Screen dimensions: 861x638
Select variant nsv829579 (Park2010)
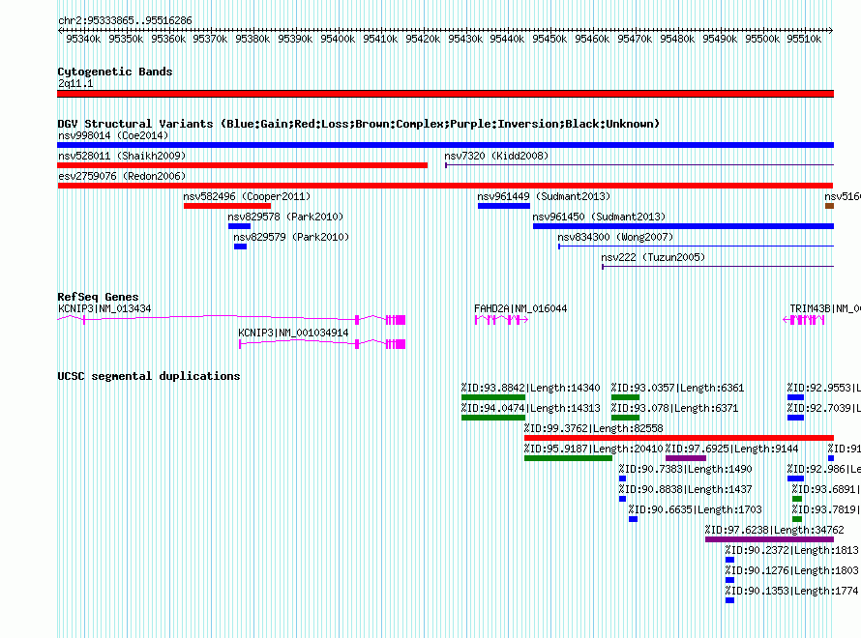(x=291, y=237)
